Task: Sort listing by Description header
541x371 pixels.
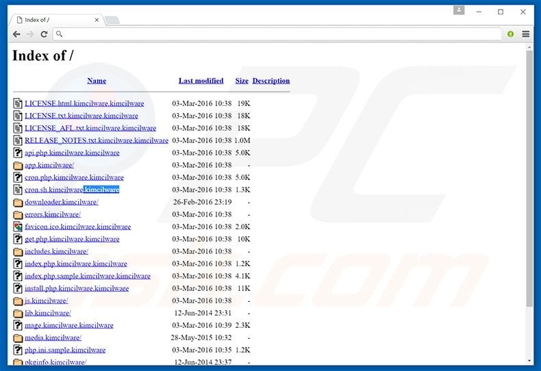Action: pos(271,81)
